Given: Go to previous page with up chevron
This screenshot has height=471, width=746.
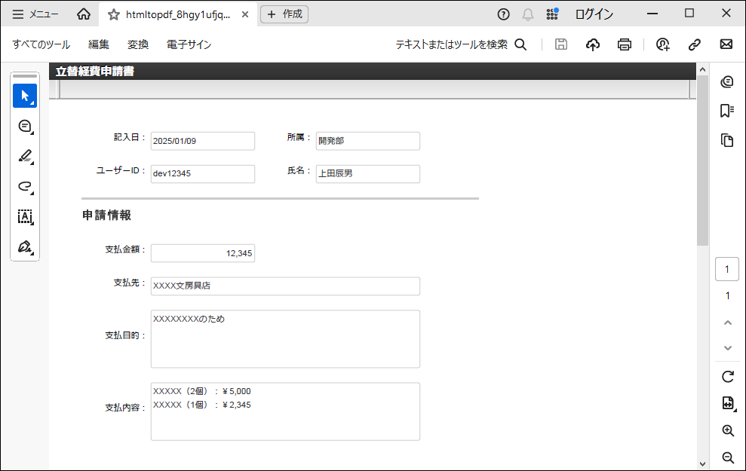Looking at the screenshot, I should click(727, 323).
